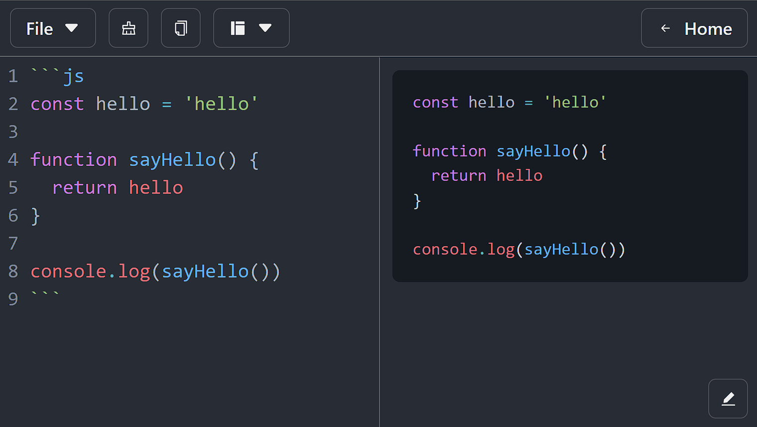Go back using the Home button

(694, 28)
